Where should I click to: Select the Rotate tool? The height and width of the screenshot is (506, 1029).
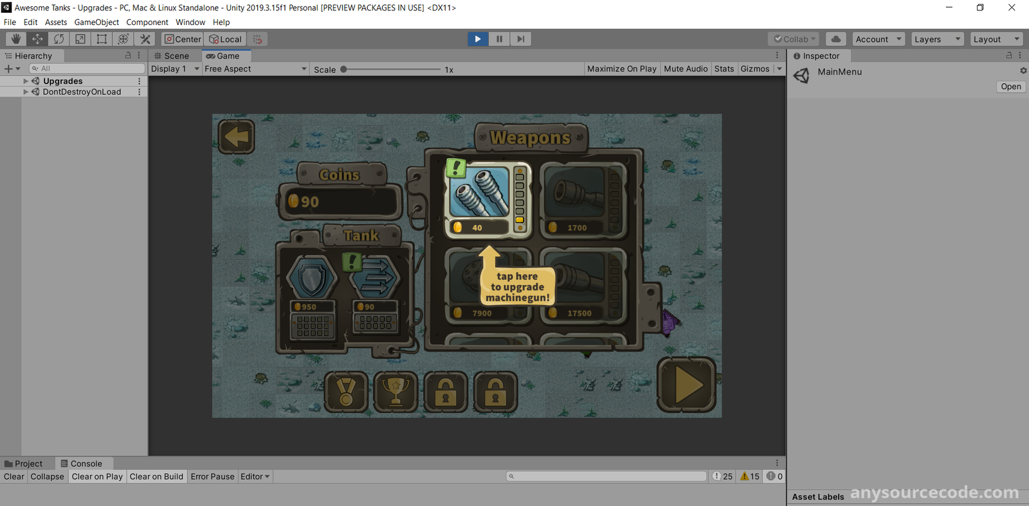click(x=59, y=39)
